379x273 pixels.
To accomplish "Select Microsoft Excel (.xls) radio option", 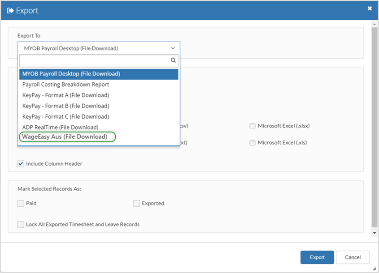I will tap(253, 143).
